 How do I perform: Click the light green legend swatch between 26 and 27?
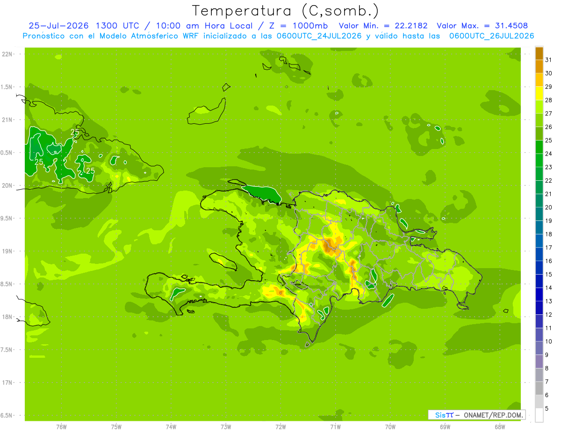539,121
